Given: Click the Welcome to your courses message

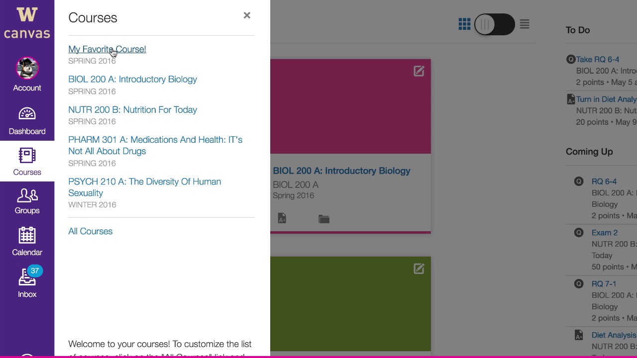Looking at the screenshot, I should click(x=161, y=349).
